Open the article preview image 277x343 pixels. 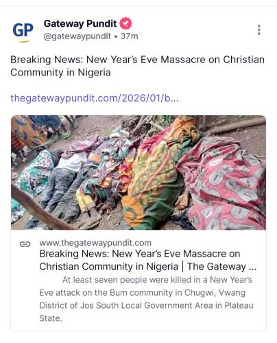(x=138, y=173)
